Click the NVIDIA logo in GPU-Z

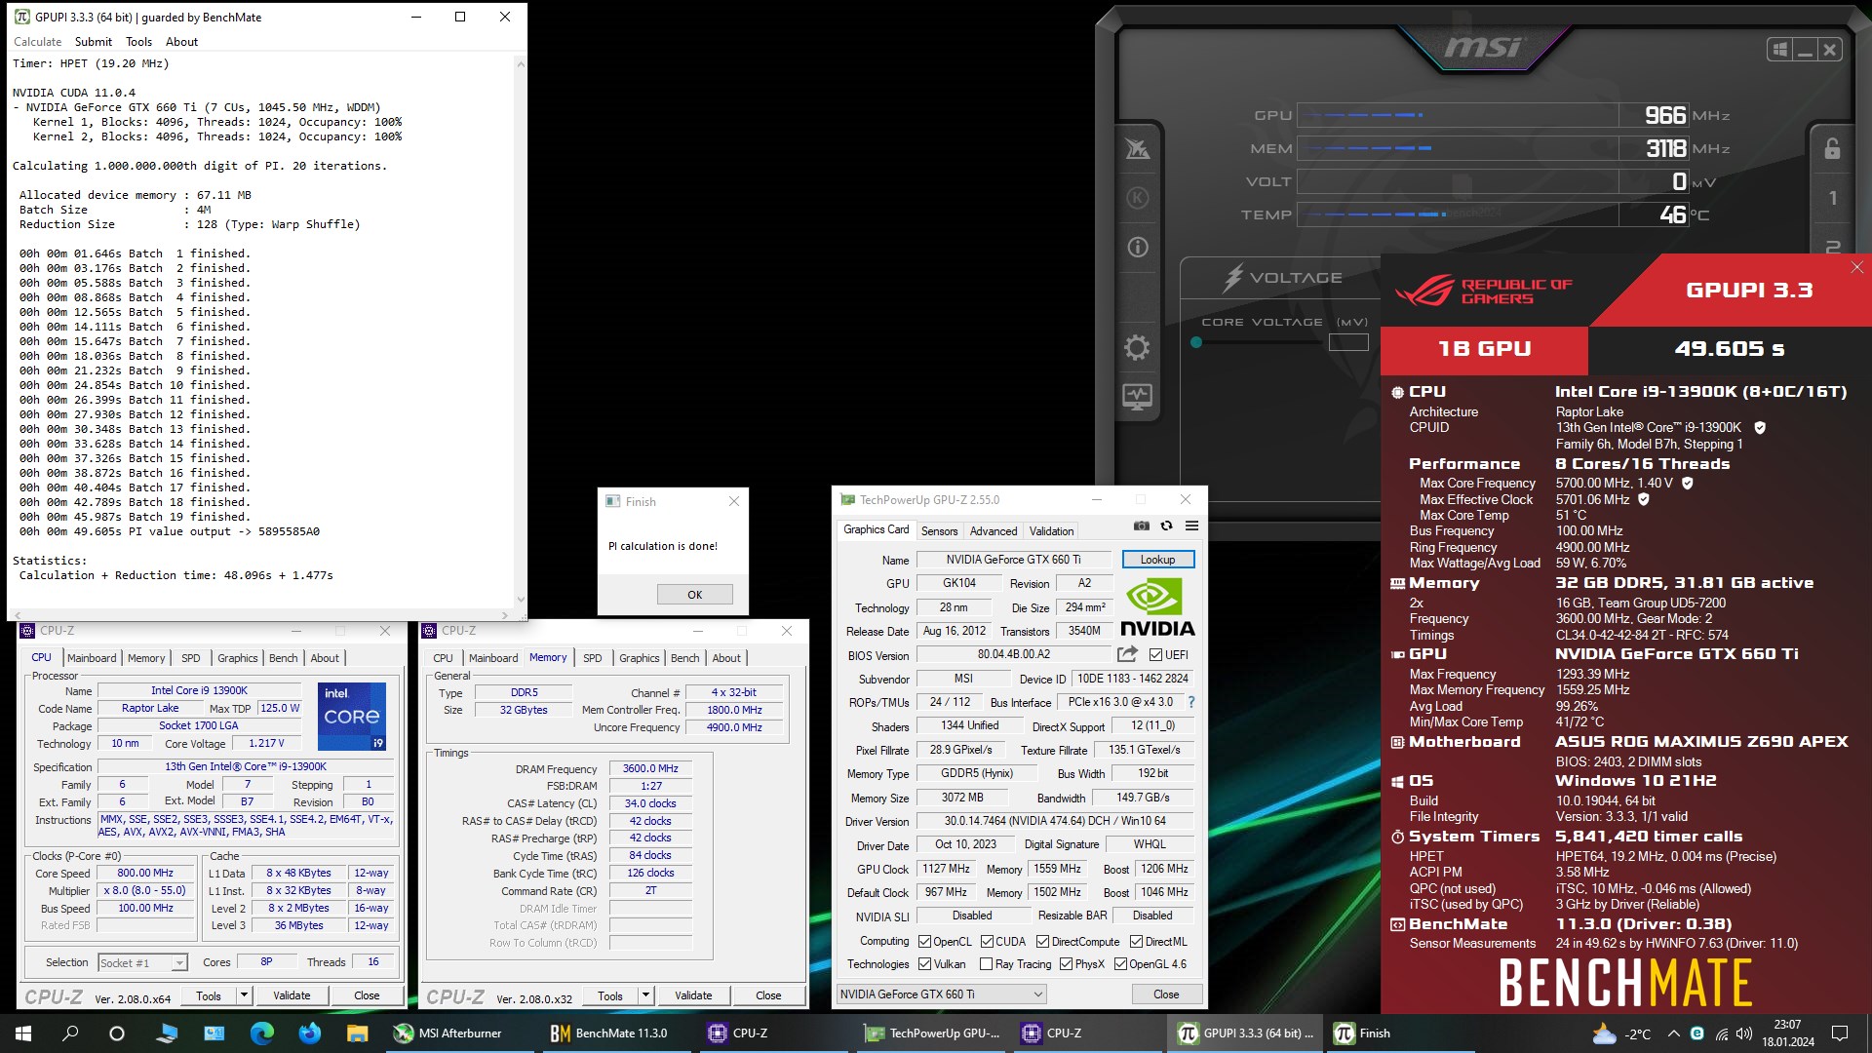point(1156,608)
